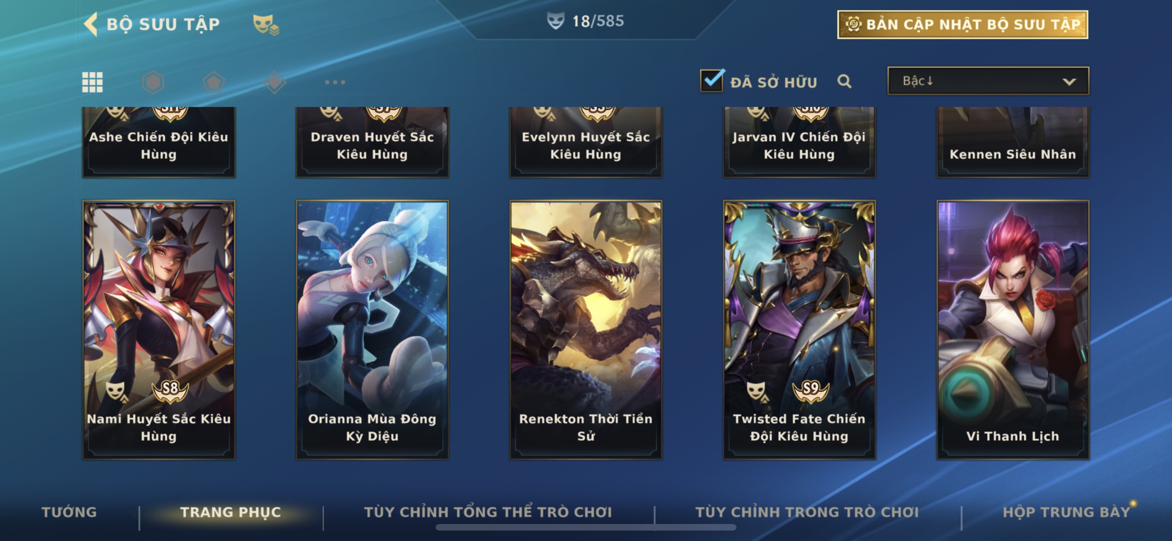Viewport: 1172px width, 541px height.
Task: Click the Bản Cập Nhật Bộ Sưu Tập button
Action: (x=963, y=24)
